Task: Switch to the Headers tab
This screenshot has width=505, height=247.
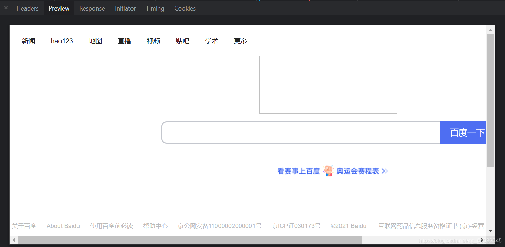Action: click(28, 8)
